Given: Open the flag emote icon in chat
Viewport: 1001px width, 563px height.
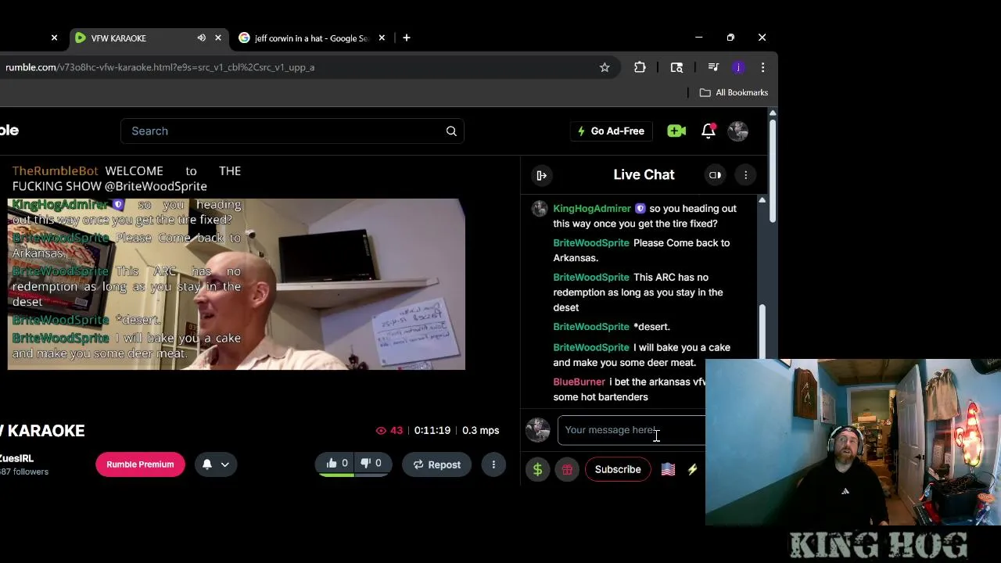Looking at the screenshot, I should click(668, 469).
